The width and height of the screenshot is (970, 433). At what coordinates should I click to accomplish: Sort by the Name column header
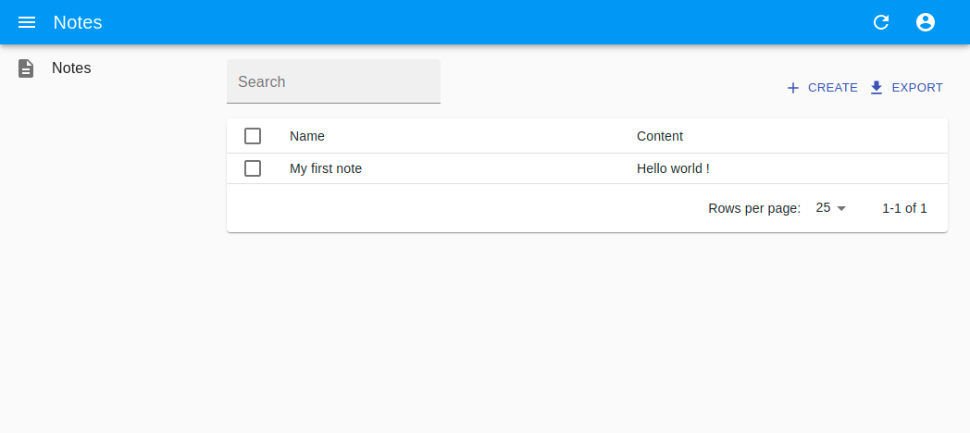point(307,136)
